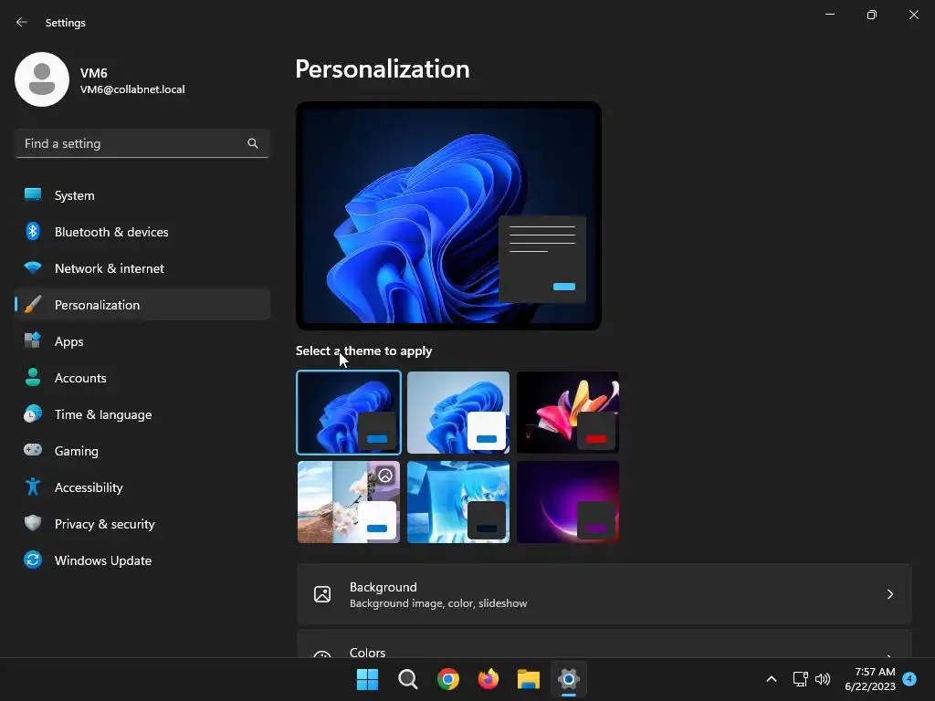Open notifications badge showing 4

point(910,679)
